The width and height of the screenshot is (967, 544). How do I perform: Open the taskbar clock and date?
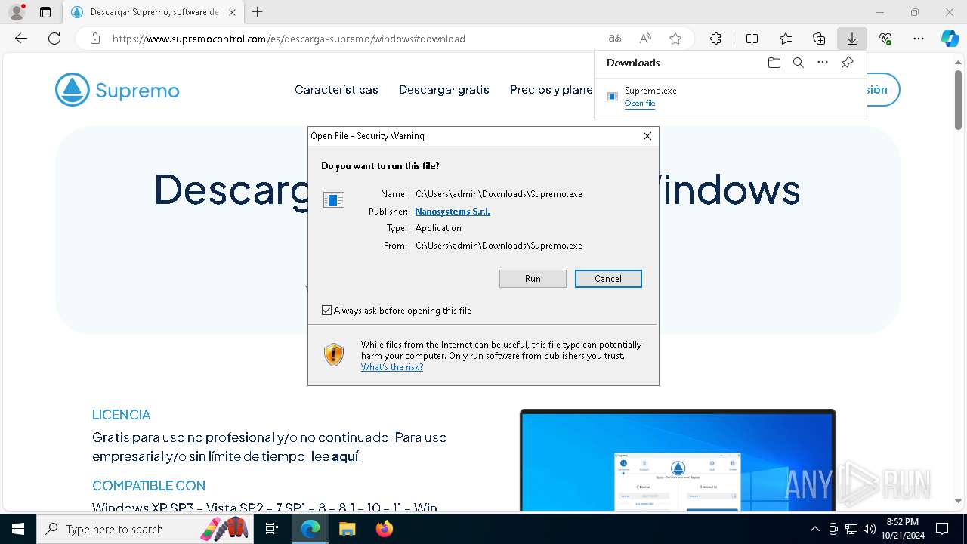tap(902, 529)
